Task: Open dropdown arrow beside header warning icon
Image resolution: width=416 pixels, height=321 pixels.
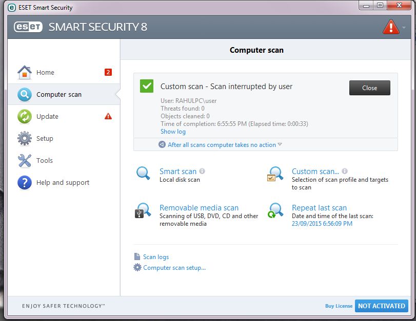Action: click(404, 27)
